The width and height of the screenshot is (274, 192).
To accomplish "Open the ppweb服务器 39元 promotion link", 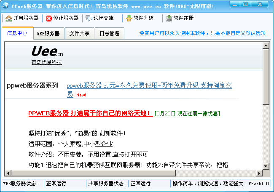I will 149,90.
